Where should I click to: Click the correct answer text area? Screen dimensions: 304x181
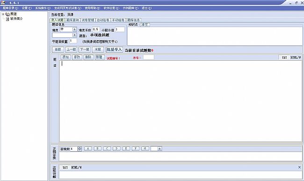(x=181, y=156)
